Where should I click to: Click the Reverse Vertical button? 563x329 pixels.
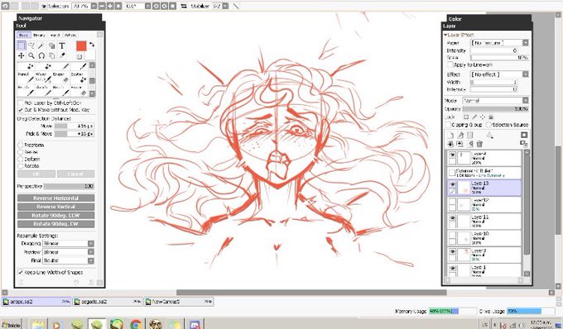[x=56, y=207]
